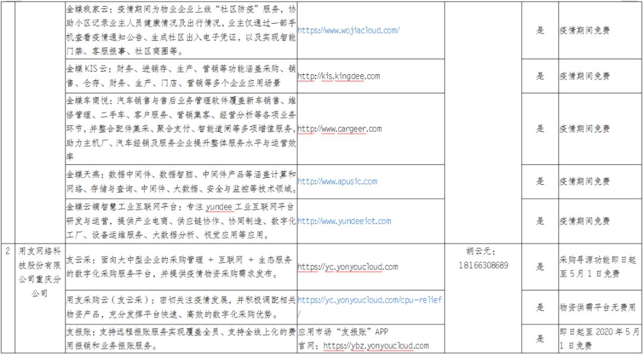Click the 金蝶KIS云 description cell

point(181,76)
